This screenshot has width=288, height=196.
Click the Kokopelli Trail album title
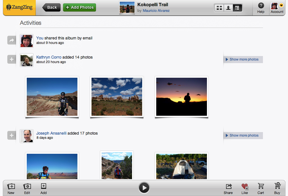[153, 5]
